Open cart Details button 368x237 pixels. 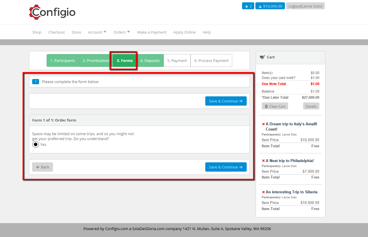click(311, 106)
